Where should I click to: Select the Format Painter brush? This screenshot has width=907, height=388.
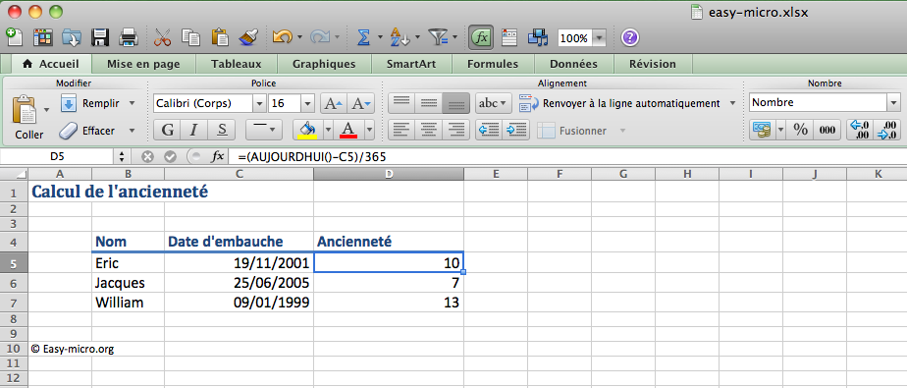[247, 37]
